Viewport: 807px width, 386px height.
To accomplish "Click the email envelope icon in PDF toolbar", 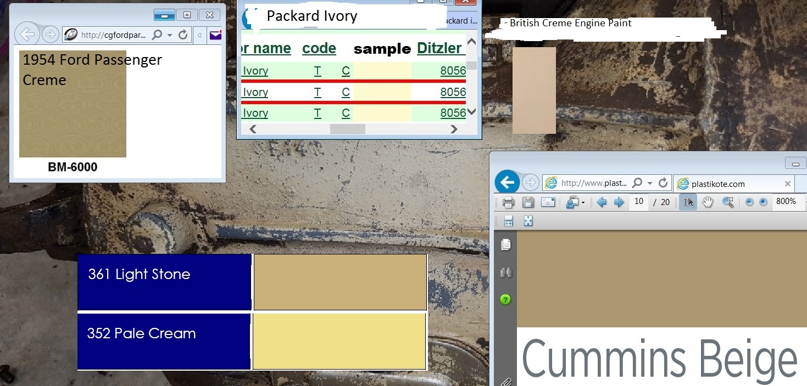I will pos(548,202).
